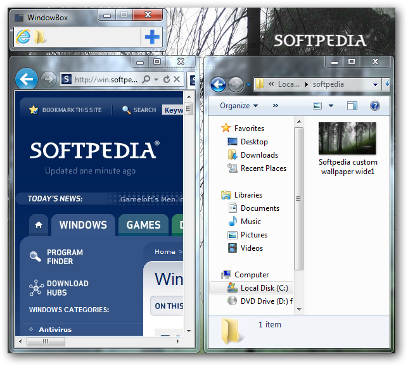
Task: Click the browser search magnifier icon
Action: [x=146, y=79]
